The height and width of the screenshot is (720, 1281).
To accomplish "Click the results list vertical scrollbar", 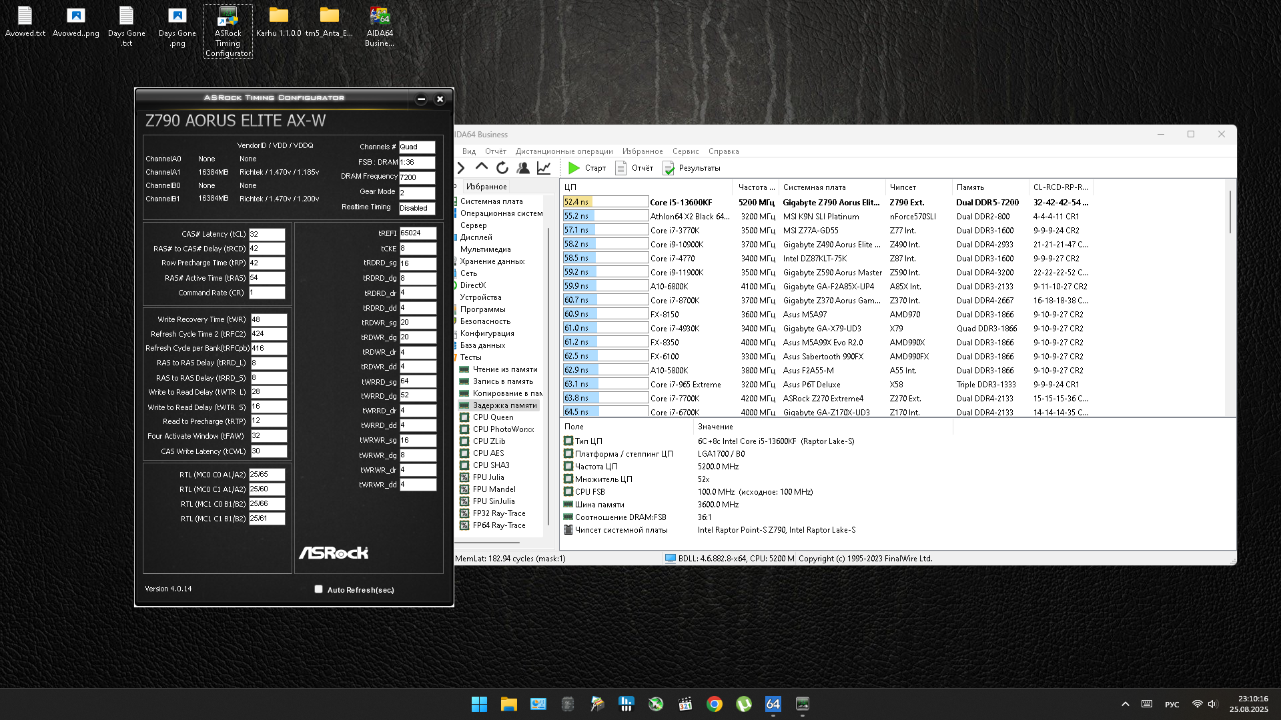I will [1230, 213].
